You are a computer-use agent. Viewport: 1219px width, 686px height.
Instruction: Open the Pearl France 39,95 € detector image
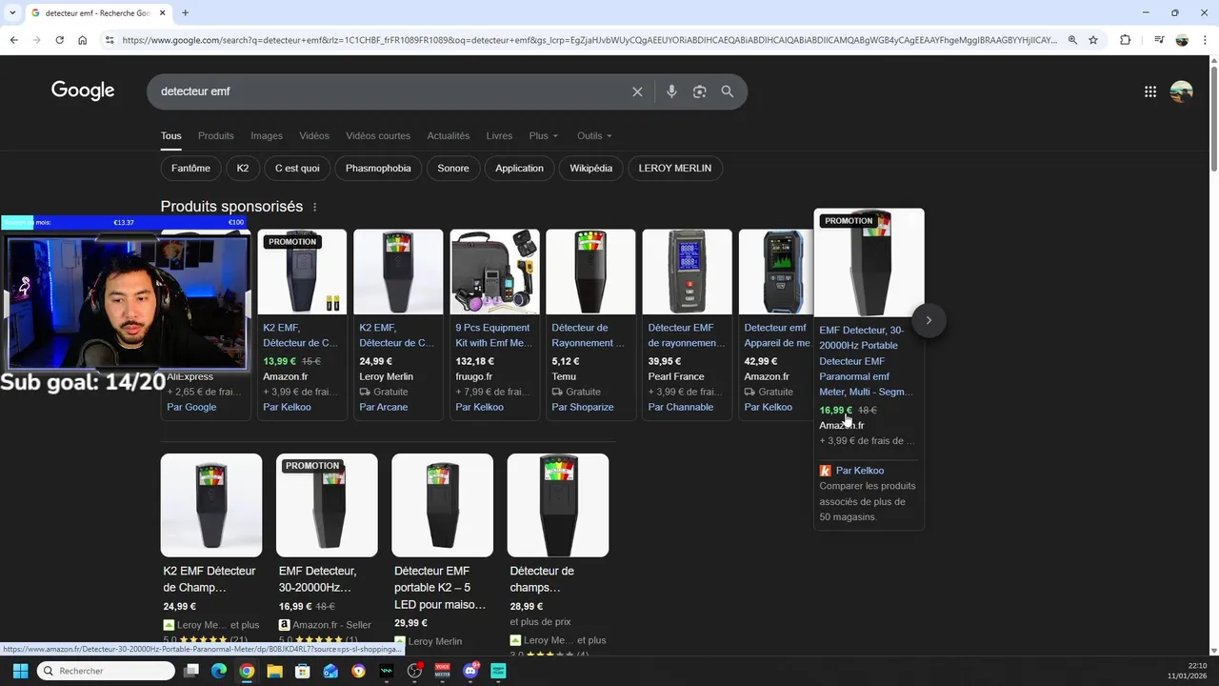click(x=687, y=272)
